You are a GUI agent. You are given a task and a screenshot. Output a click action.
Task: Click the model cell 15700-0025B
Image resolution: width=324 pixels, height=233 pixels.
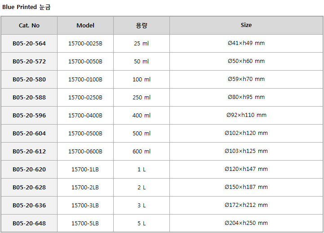point(85,44)
